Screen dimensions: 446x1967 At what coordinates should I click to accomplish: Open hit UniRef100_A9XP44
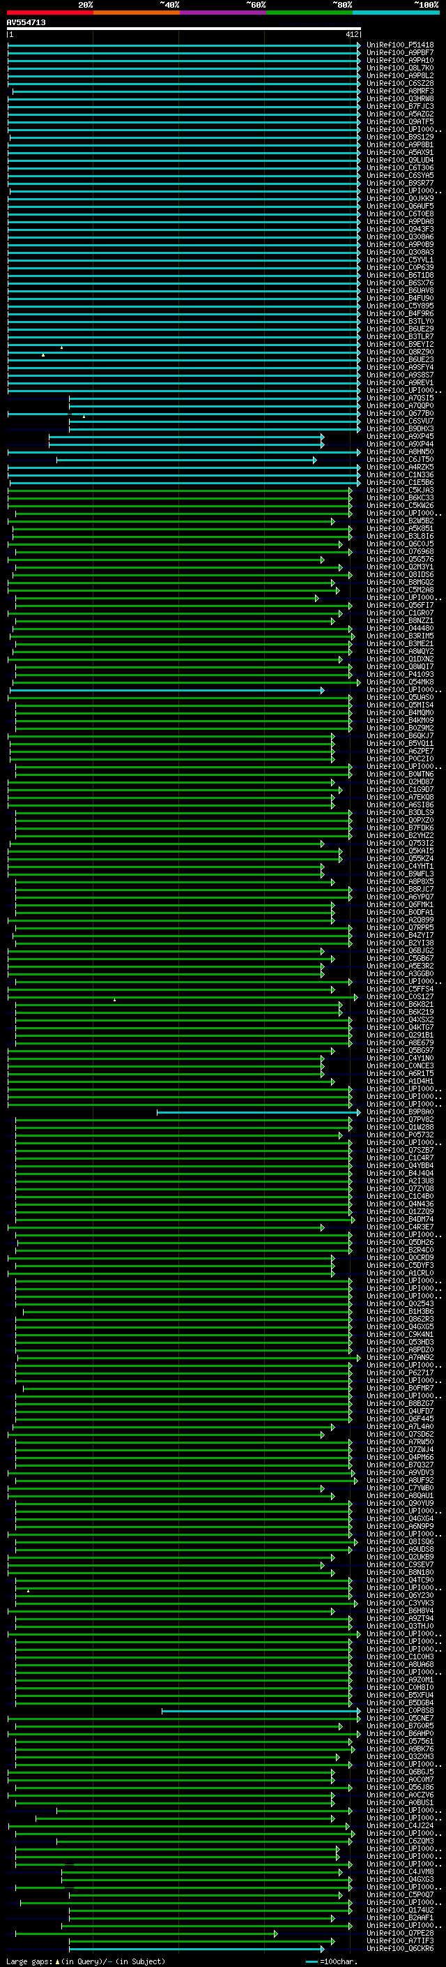[x=400, y=444]
